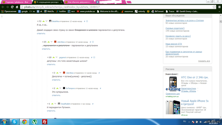Switch to the VK tab
Screen dimensions: 222x125
point(110,2)
